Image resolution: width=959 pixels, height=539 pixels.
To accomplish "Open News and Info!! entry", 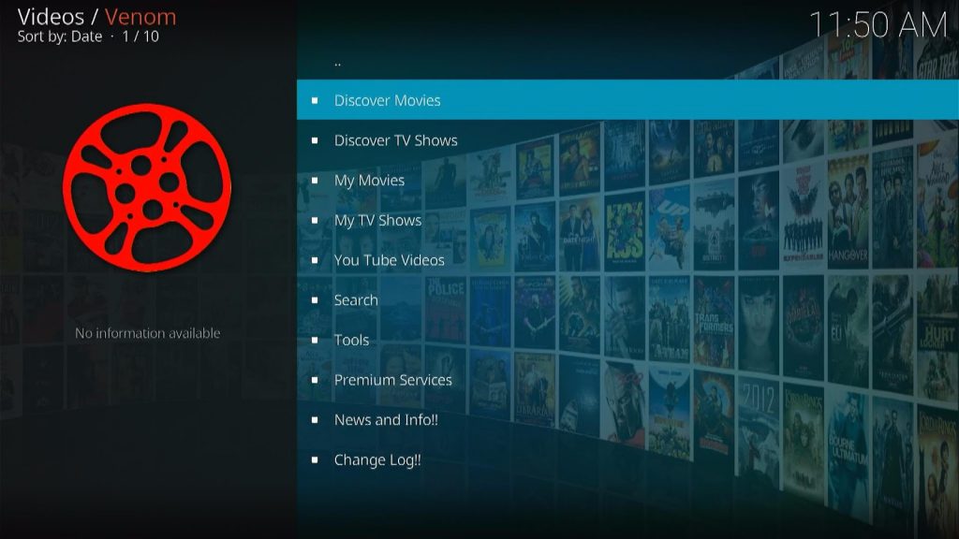I will (627, 420).
